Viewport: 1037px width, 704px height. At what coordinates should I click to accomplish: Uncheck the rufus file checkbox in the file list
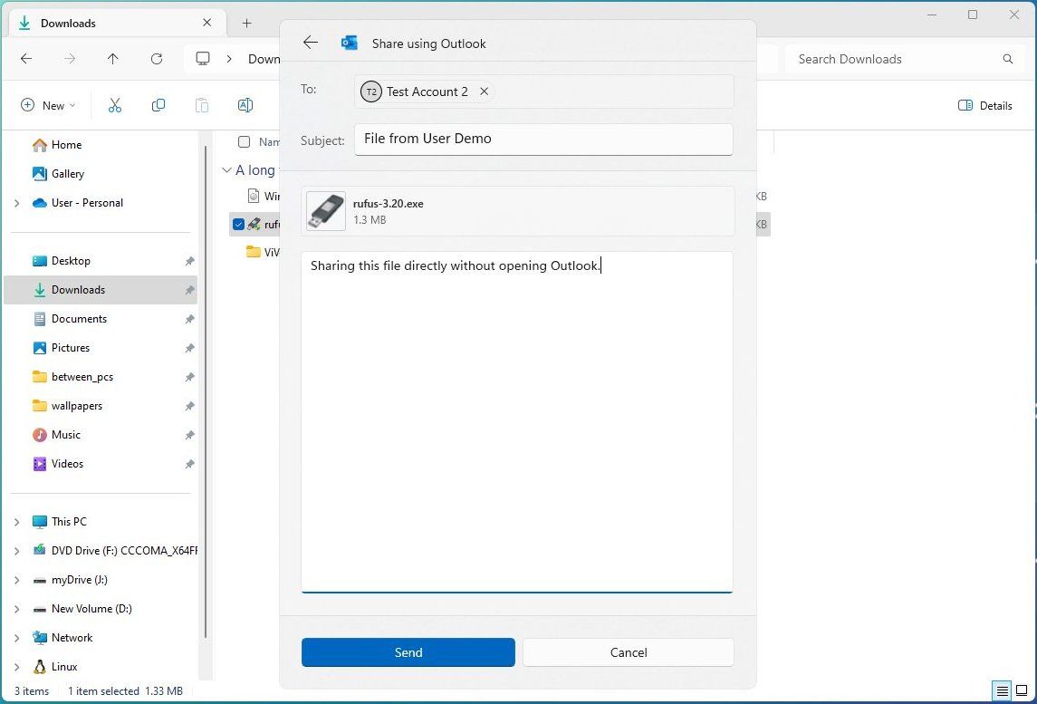(x=238, y=224)
